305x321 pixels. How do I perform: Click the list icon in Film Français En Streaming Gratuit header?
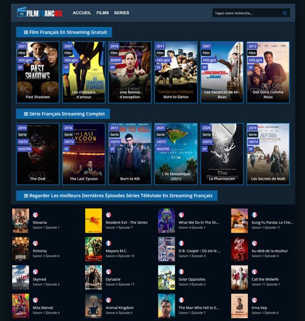pyautogui.click(x=26, y=32)
